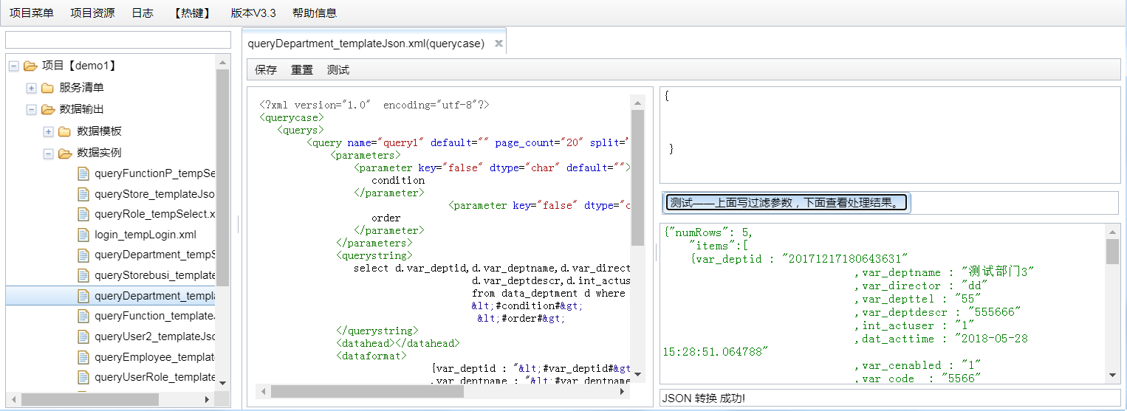The width and height of the screenshot is (1127, 411).
Task: Open queryStore_templateJso file in the tree
Action: (x=155, y=194)
